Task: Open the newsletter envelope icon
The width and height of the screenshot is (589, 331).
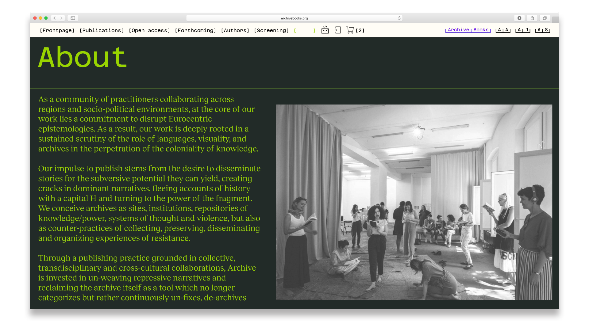Action: [325, 30]
